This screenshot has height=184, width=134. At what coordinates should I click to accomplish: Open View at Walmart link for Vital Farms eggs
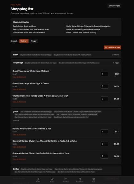tap(19, 102)
